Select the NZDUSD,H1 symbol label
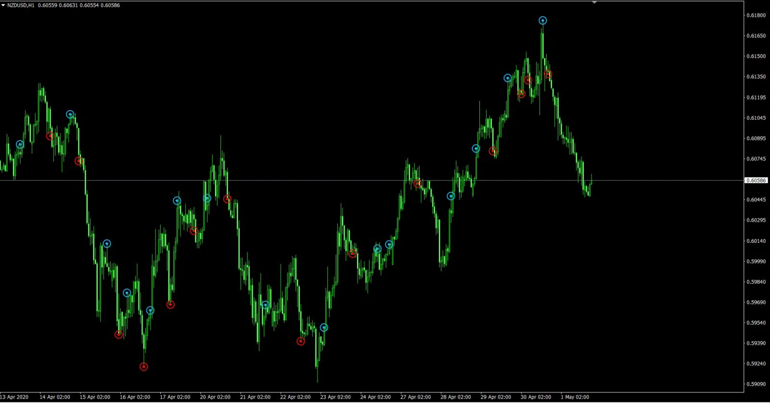770x403 pixels. click(x=21, y=5)
